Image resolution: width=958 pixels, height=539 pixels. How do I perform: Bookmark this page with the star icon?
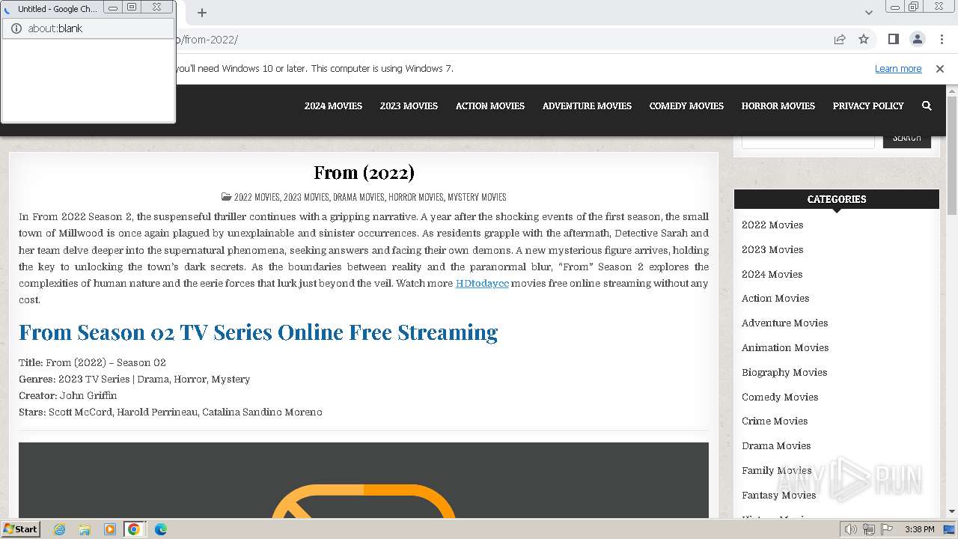point(864,39)
